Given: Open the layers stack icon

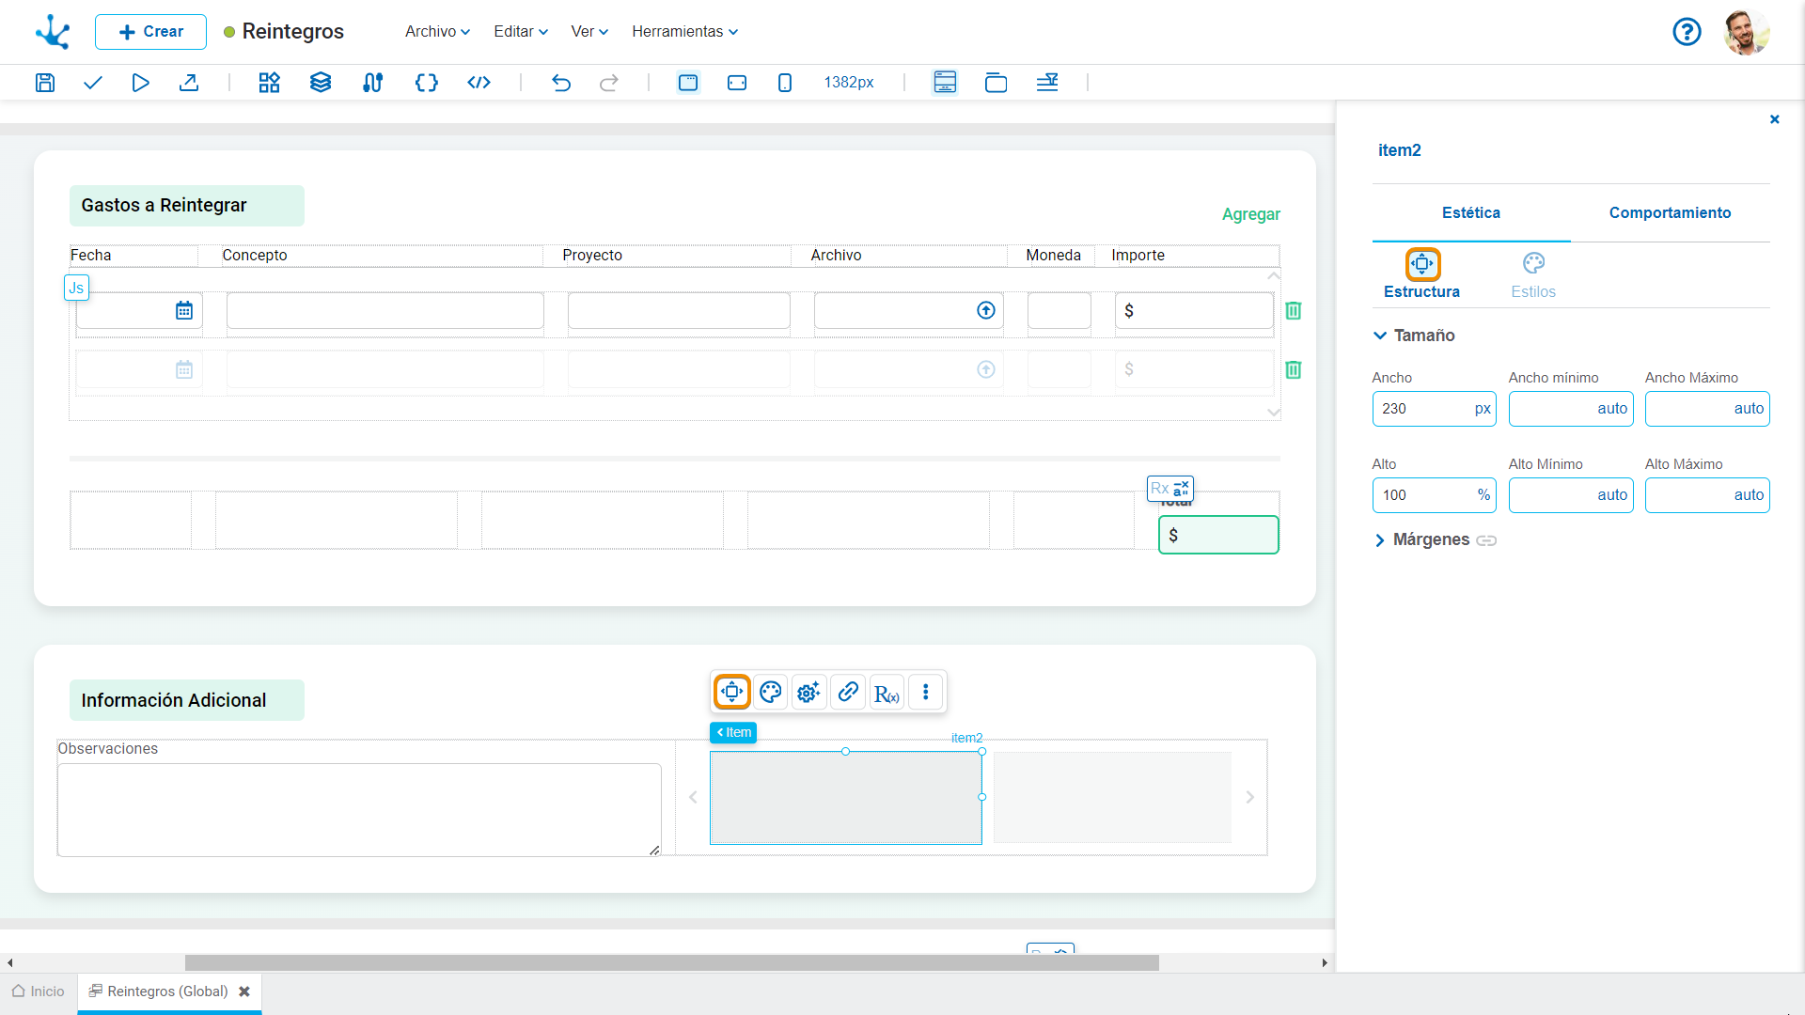Looking at the screenshot, I should 321,83.
